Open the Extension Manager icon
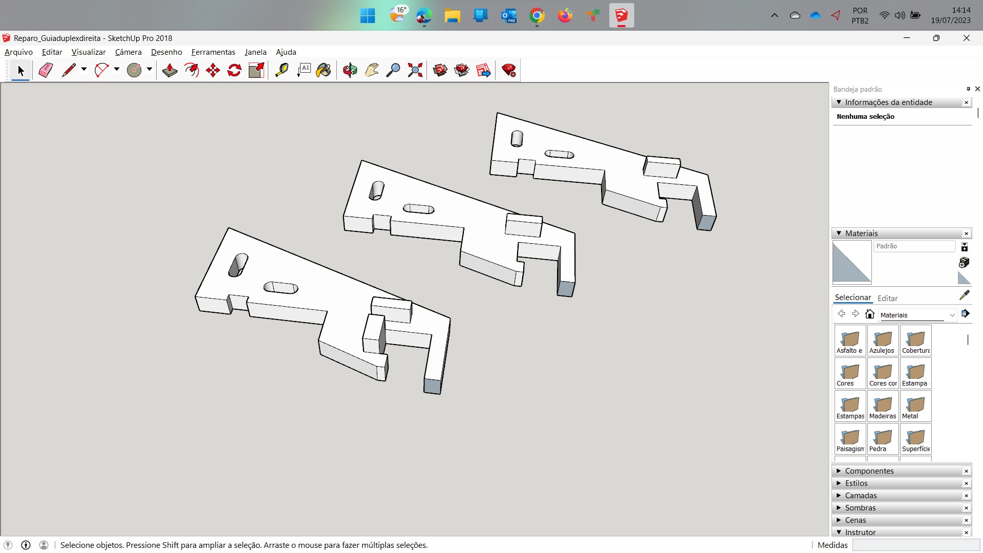983x553 pixels. pyautogui.click(x=509, y=70)
